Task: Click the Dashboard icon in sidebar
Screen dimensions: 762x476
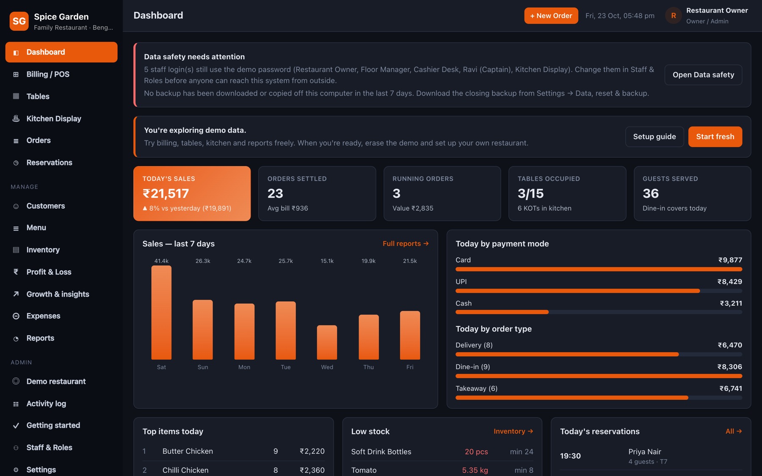Action: point(16,52)
